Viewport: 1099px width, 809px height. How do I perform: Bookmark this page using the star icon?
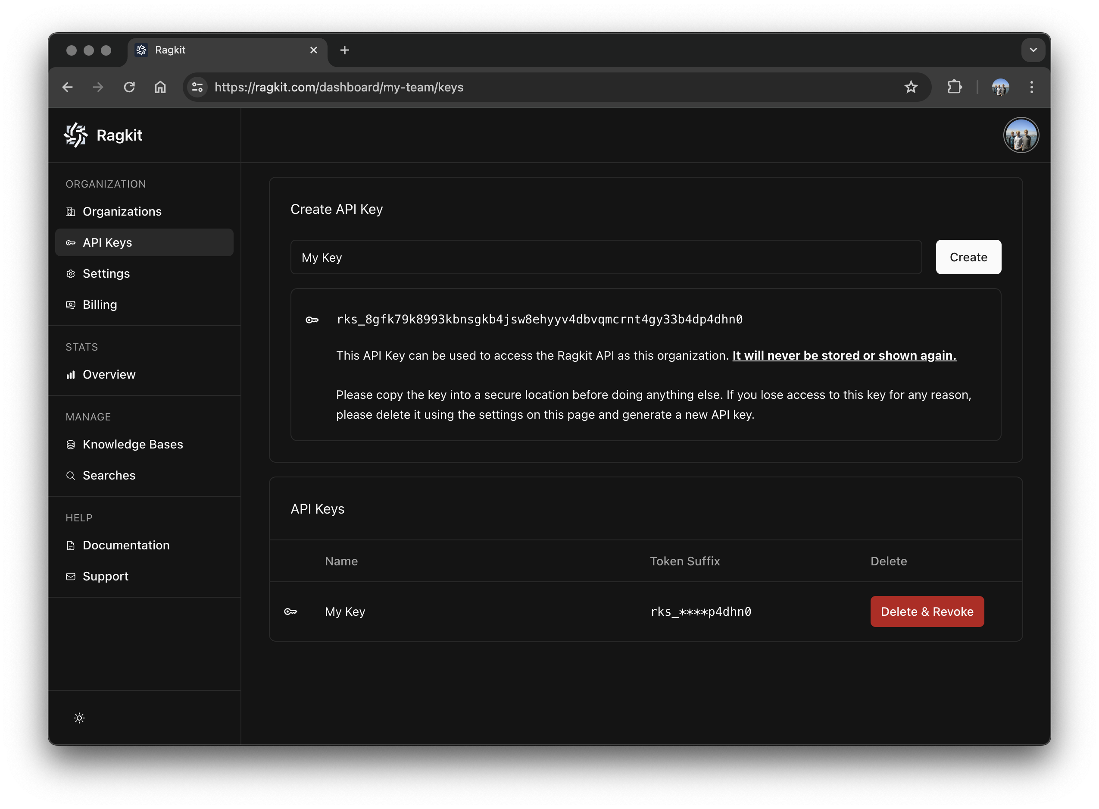click(911, 87)
